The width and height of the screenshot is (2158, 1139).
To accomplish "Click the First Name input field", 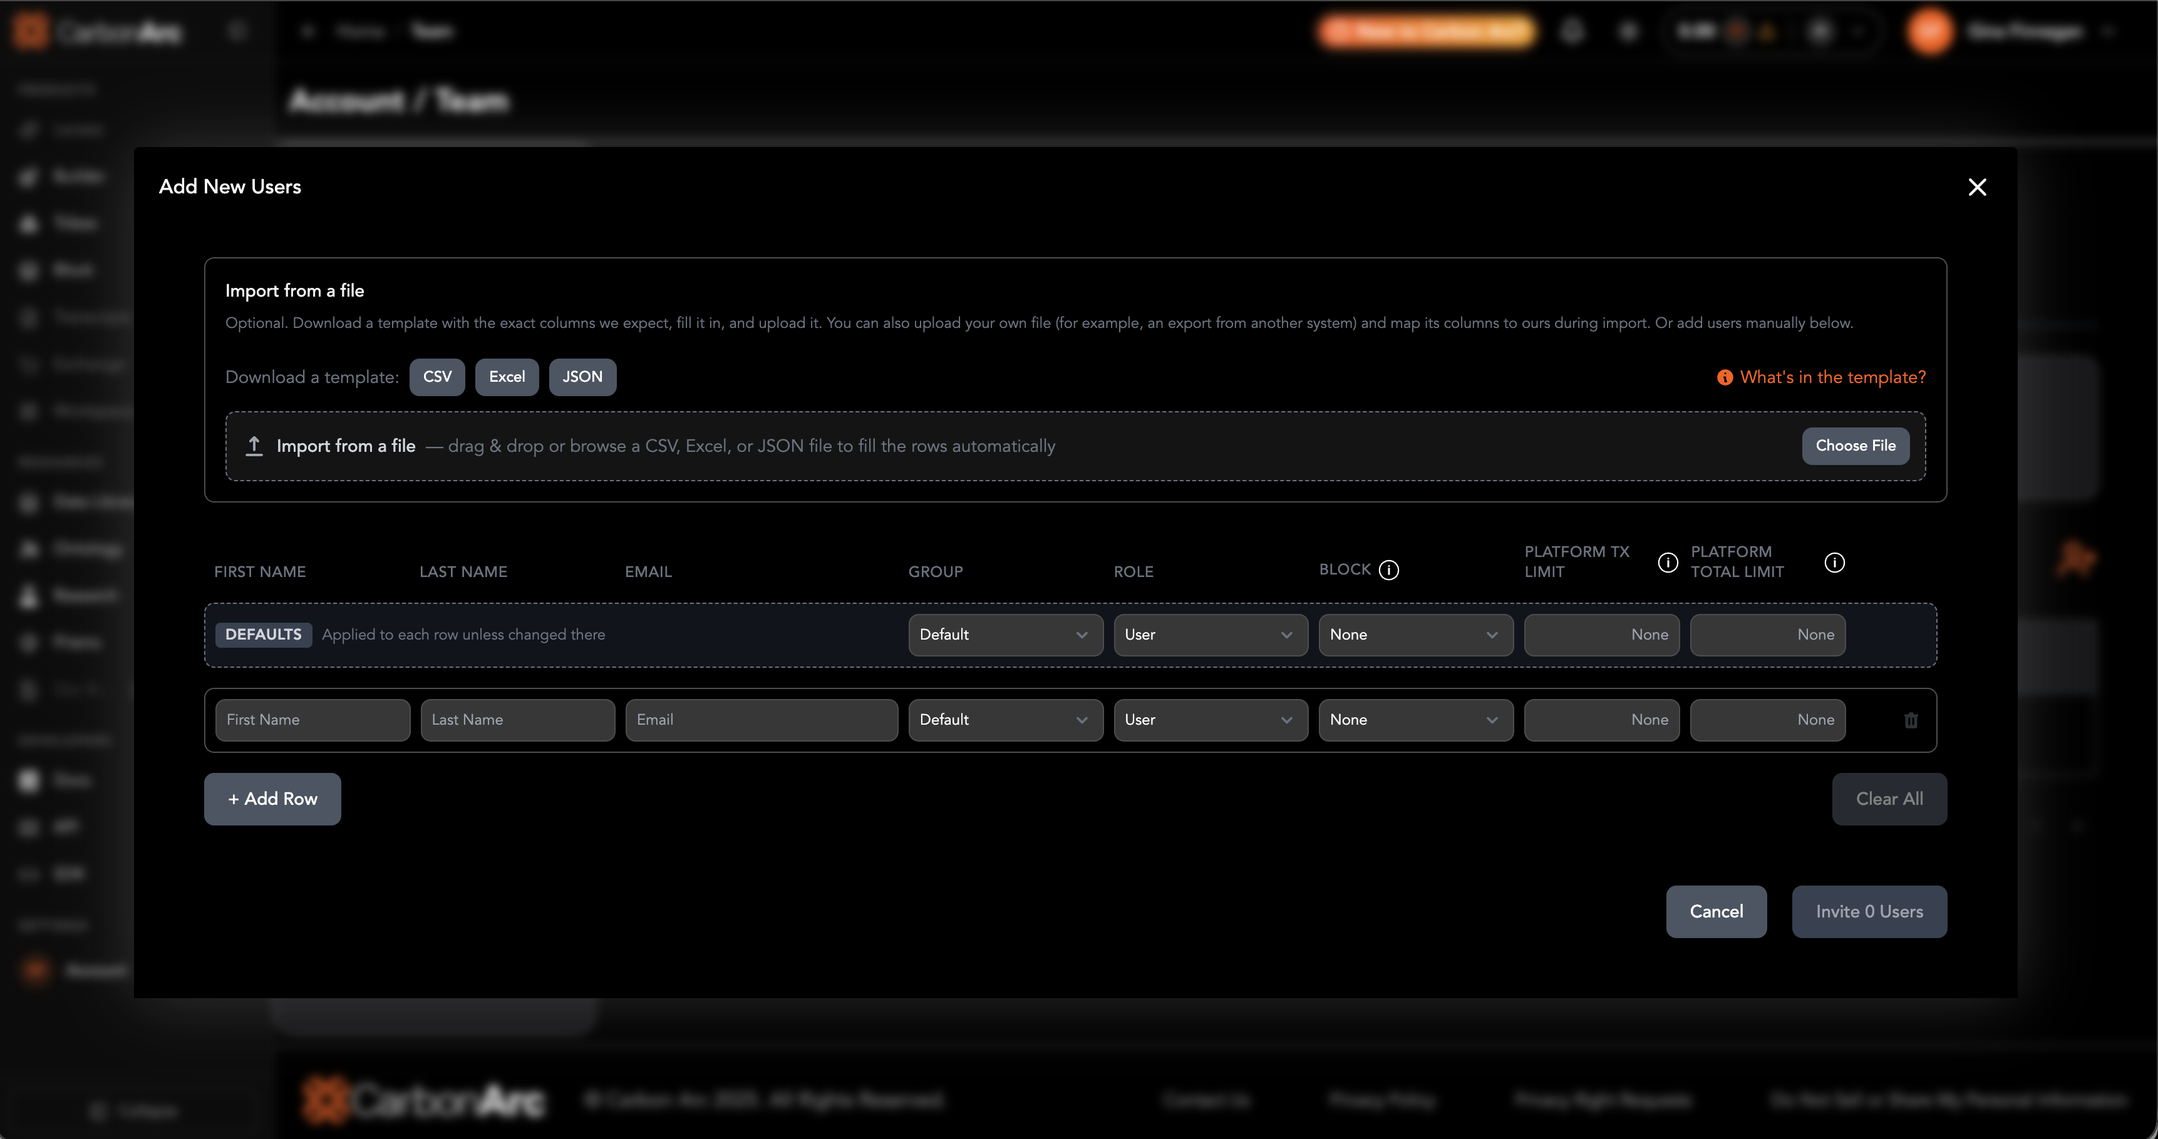I will [x=312, y=720].
